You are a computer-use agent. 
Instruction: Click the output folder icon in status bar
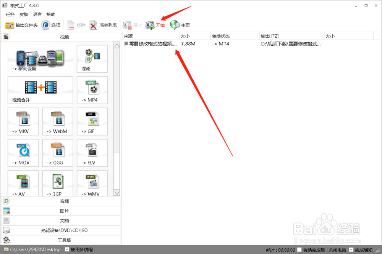coord(6,249)
